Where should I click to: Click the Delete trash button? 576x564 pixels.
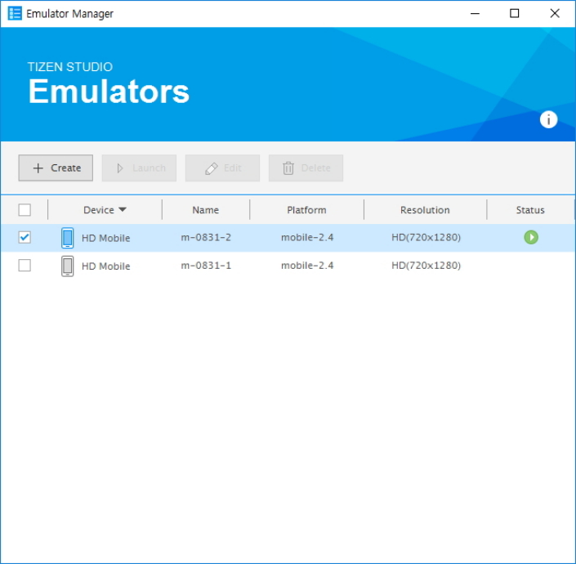tap(306, 168)
